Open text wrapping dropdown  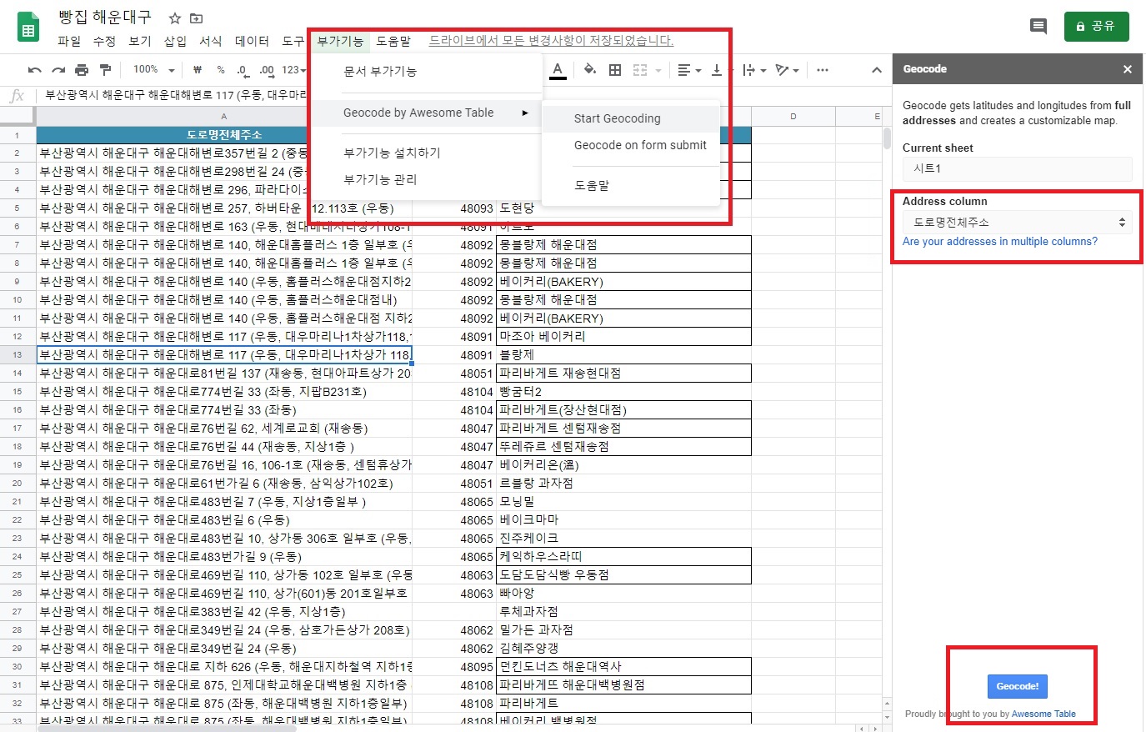click(x=753, y=70)
